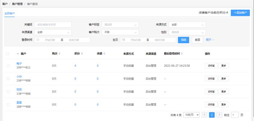Open 客户购次 dropdown
The height and width of the screenshot is (121, 254).
120,32
